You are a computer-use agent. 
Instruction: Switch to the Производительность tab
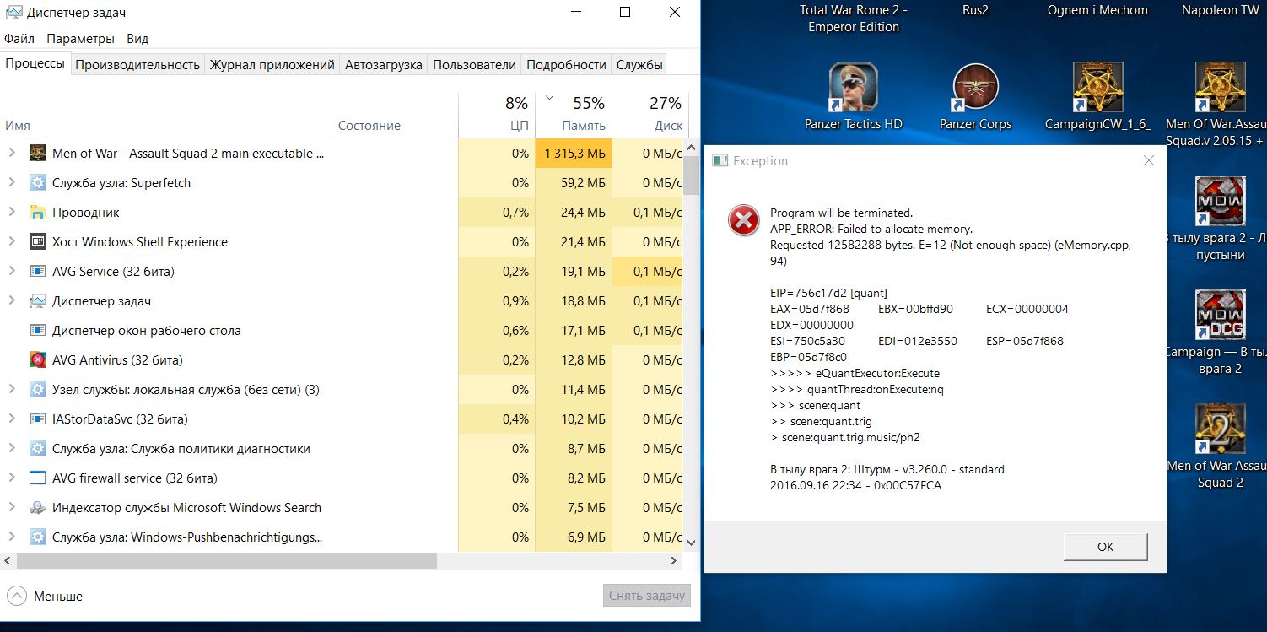137,65
